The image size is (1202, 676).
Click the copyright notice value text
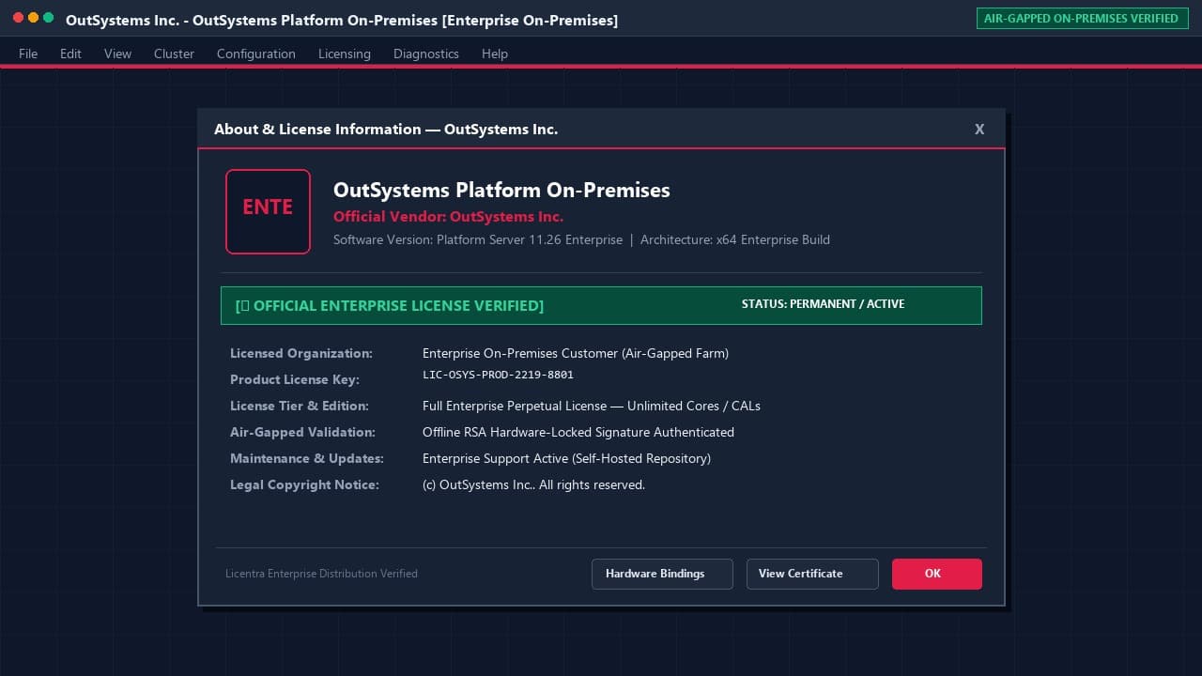[x=533, y=484]
